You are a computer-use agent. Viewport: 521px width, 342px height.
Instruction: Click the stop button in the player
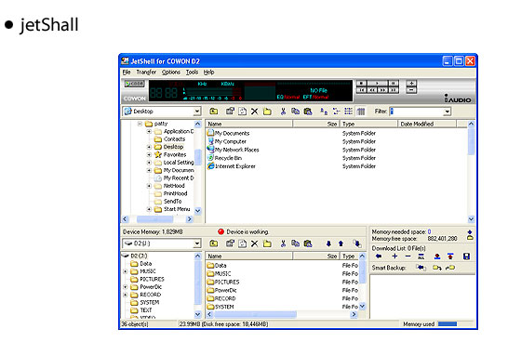coord(362,83)
